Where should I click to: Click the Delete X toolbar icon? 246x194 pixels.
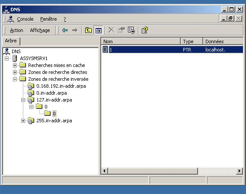pyautogui.click(x=111, y=30)
